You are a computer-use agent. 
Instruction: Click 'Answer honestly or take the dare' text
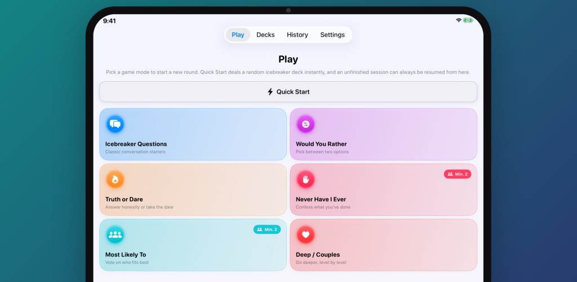click(139, 207)
